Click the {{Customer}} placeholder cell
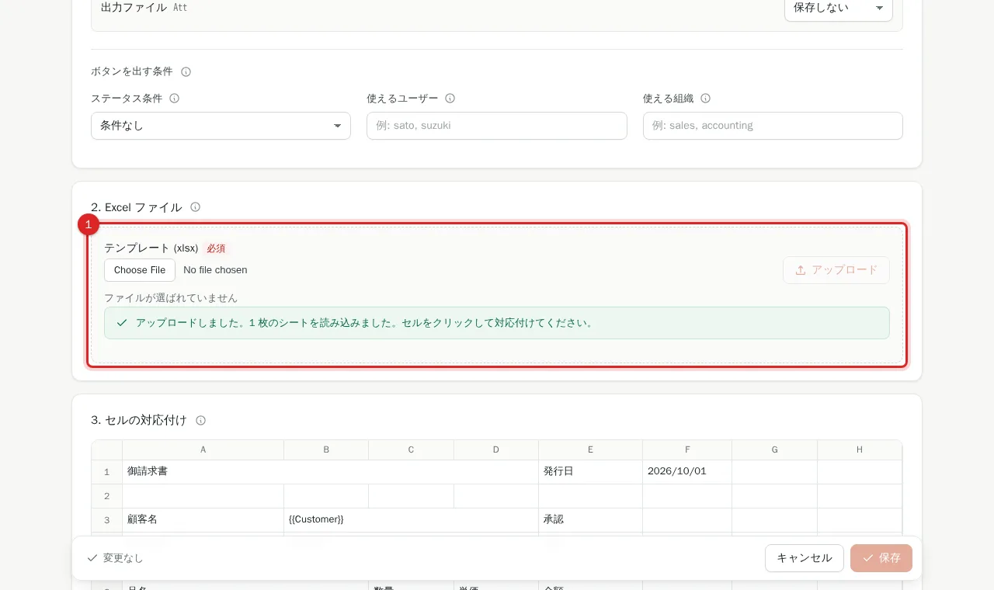 pyautogui.click(x=412, y=520)
